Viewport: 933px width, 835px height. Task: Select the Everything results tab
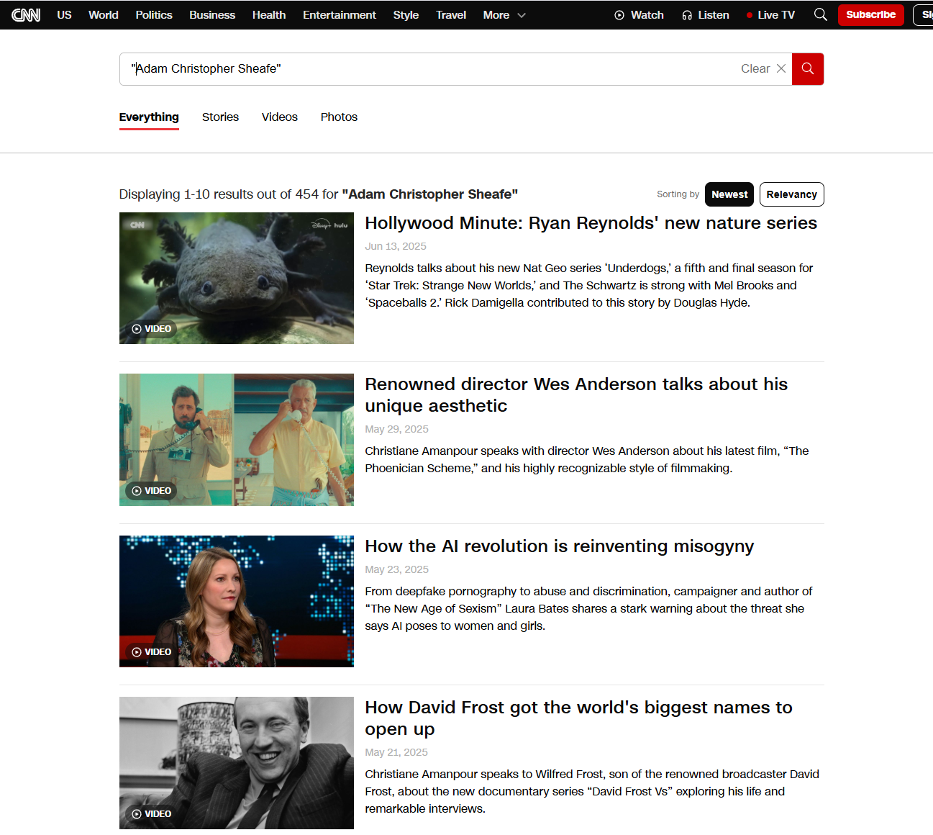click(x=149, y=117)
